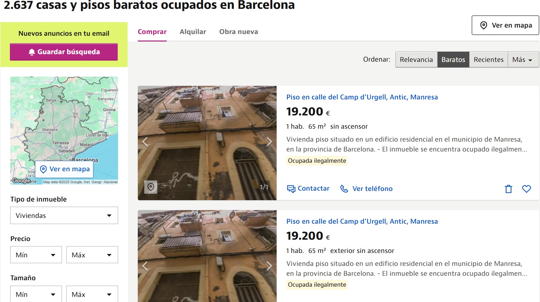The height and width of the screenshot is (302, 540).
Task: Open the first Piso en calle del Camp d'Urgell link
Action: tap(362, 97)
